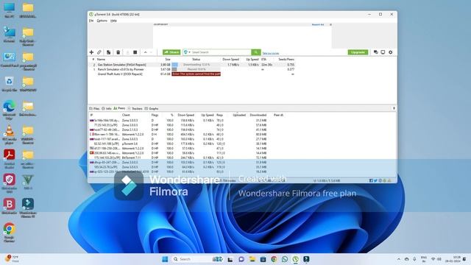This screenshot has height=265, width=471.
Task: Select the Ranch Simulator torrent
Action: [121, 69]
